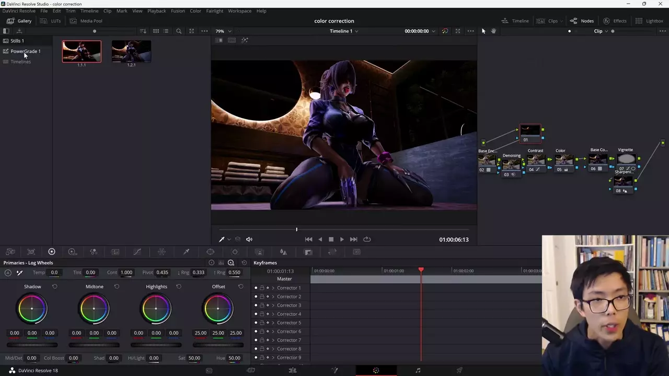Image resolution: width=669 pixels, height=376 pixels.
Task: Expand the Corrector 2 keyframe track
Action: pos(273,297)
